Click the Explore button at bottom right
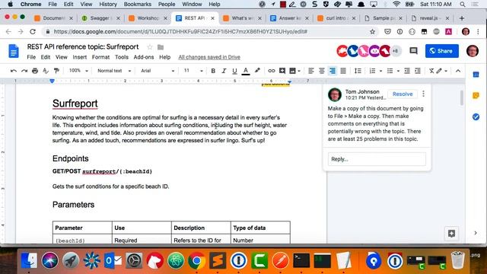The image size is (487, 274). (451, 234)
